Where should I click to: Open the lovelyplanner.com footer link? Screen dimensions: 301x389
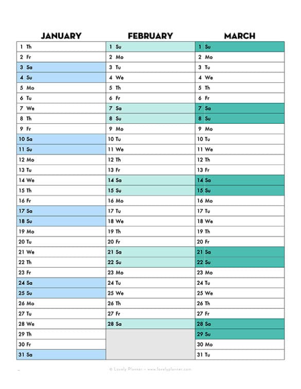pyautogui.click(x=169, y=369)
